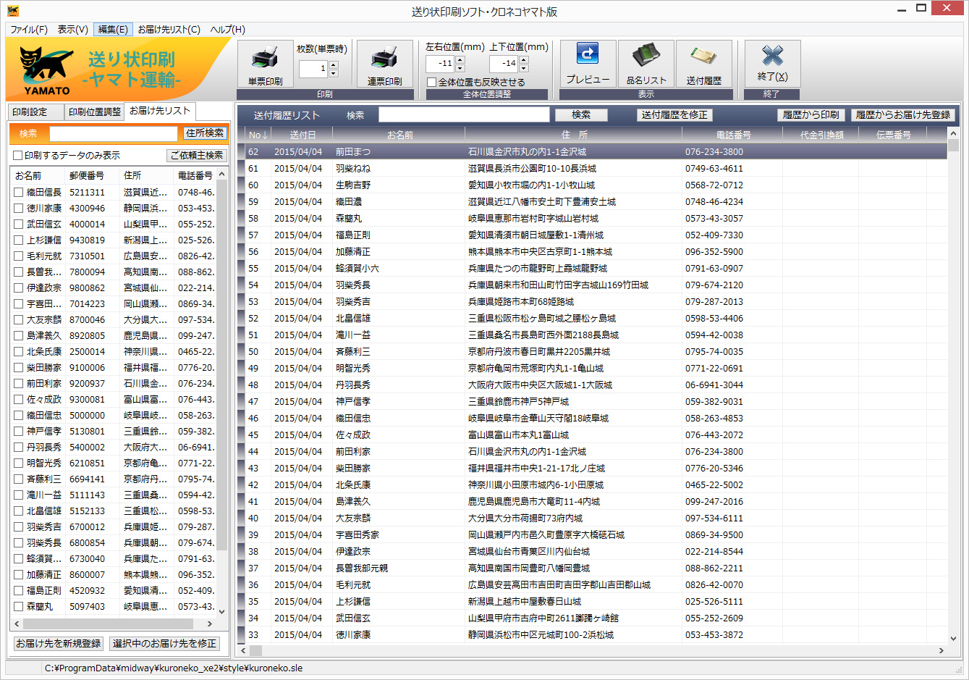Viewport: 969px width, 680px height.
Task: Increase the 枚数 print count
Action: 334,65
